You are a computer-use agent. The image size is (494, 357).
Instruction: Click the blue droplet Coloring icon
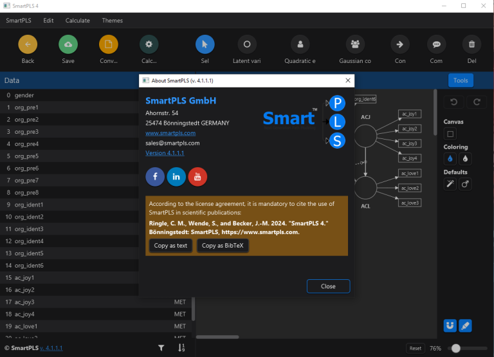[450, 159]
